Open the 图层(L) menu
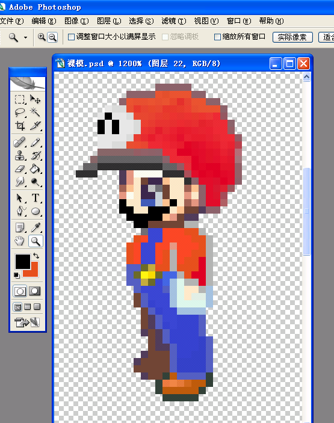 point(110,21)
